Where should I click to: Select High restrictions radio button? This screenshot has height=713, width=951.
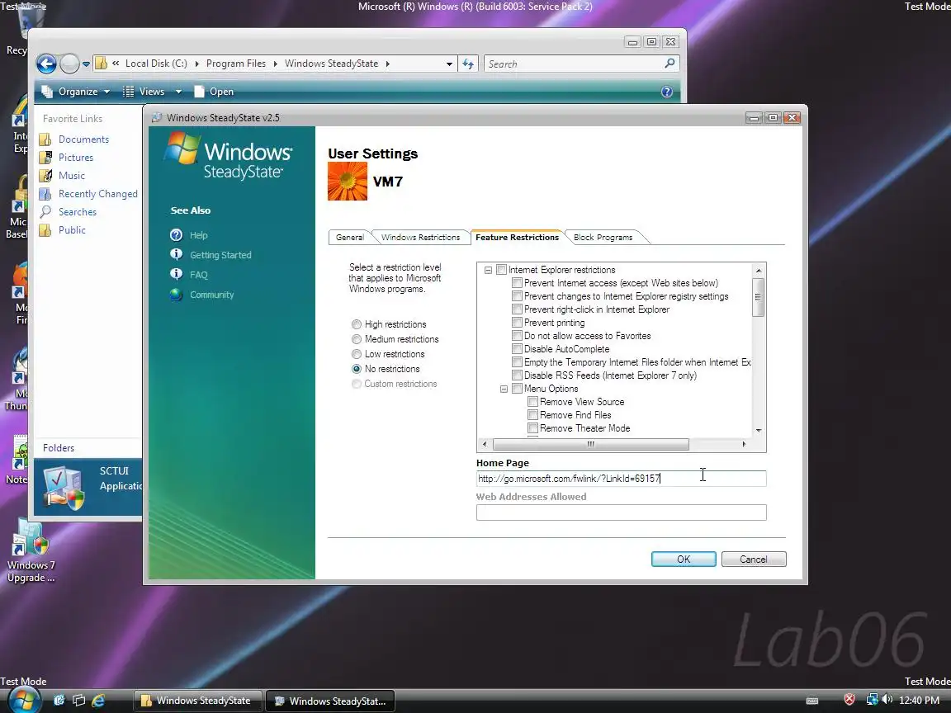click(x=357, y=324)
